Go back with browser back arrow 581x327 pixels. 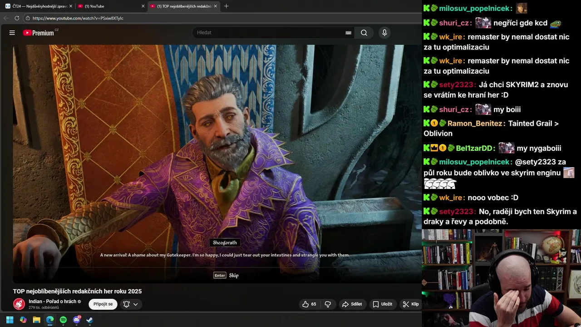pyautogui.click(x=6, y=18)
